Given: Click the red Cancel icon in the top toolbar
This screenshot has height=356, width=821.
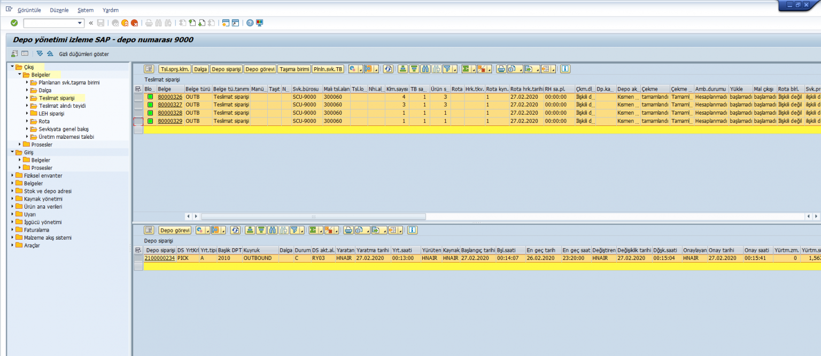Looking at the screenshot, I should tap(134, 23).
